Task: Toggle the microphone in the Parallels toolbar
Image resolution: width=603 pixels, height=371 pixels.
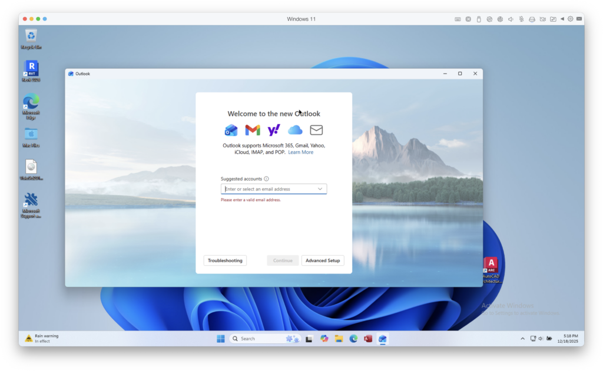Action: point(521,19)
